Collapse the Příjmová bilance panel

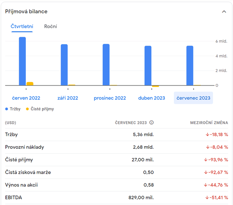point(224,11)
